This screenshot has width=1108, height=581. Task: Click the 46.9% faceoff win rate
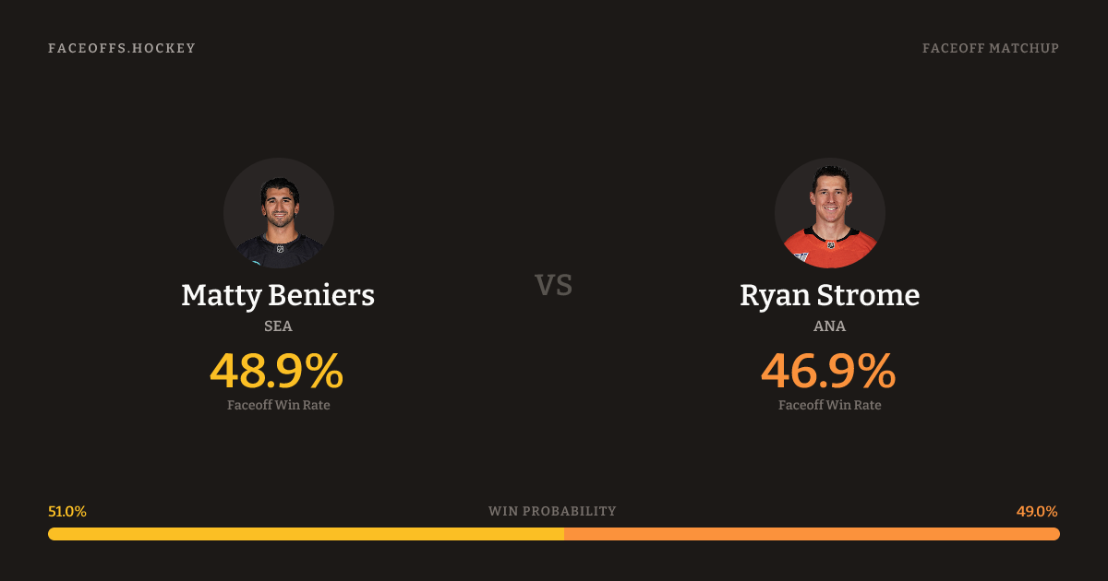tap(828, 372)
